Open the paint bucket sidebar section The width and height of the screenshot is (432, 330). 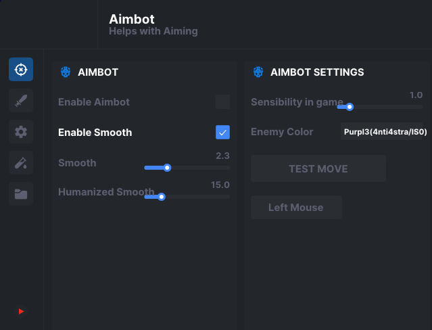click(x=21, y=163)
